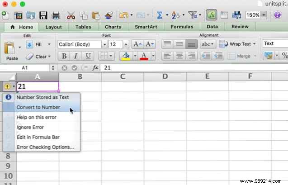Expand the Clear options dropdown
288x185 pixels.
click(x=49, y=57)
